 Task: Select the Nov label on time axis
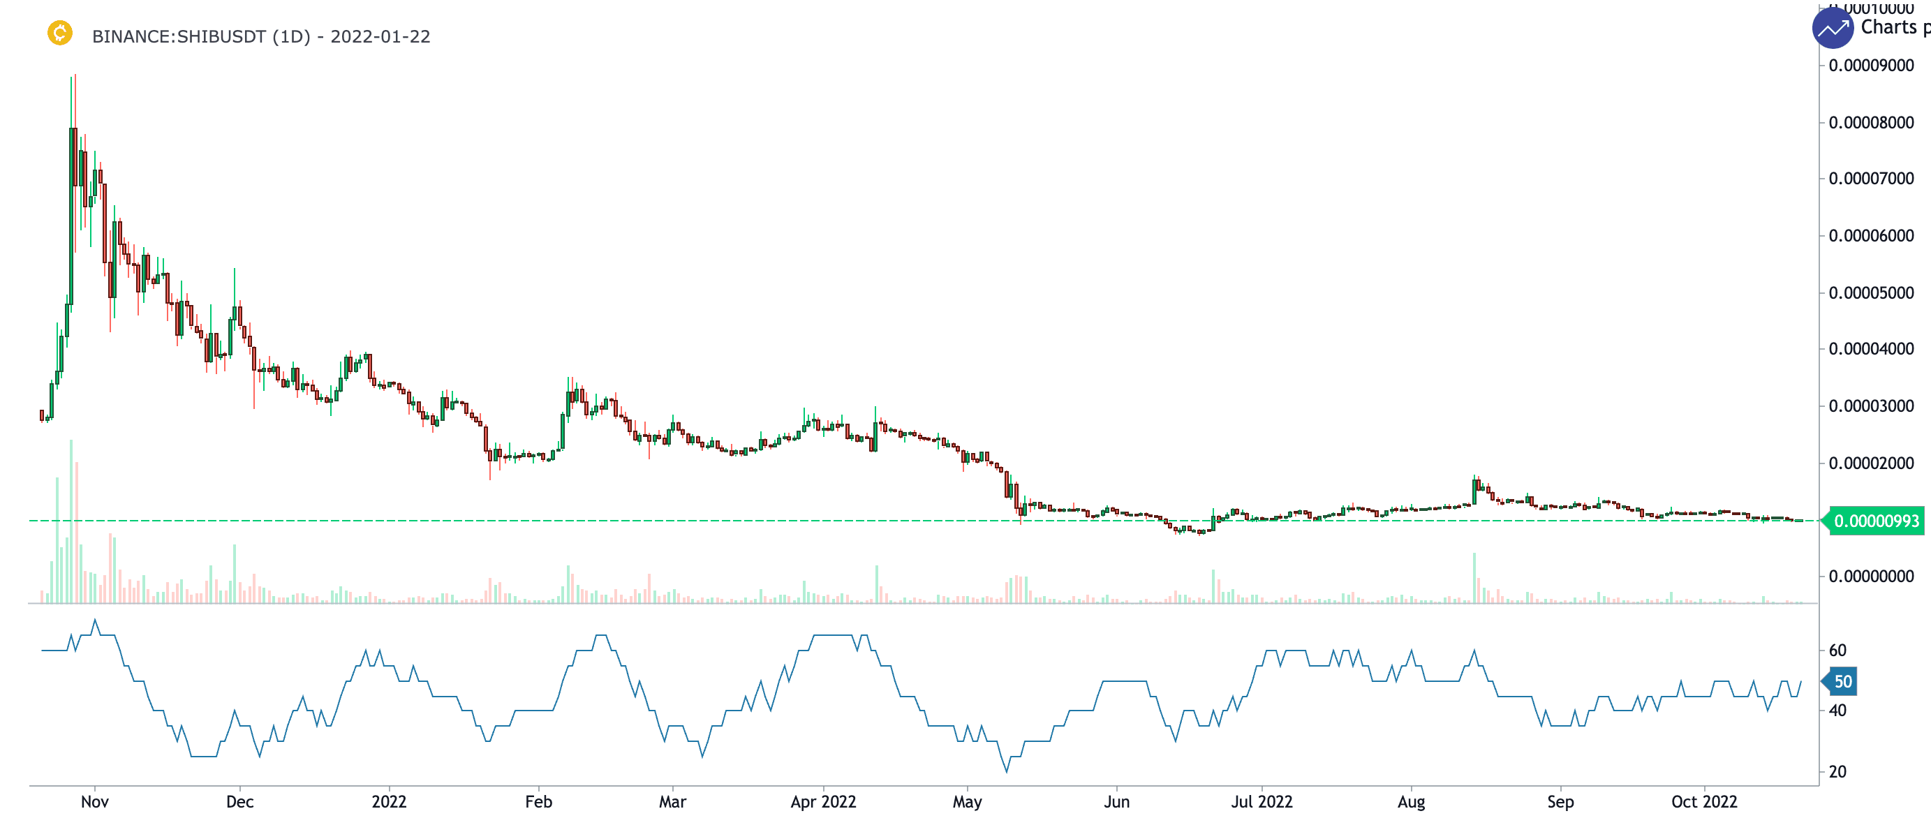click(x=94, y=802)
